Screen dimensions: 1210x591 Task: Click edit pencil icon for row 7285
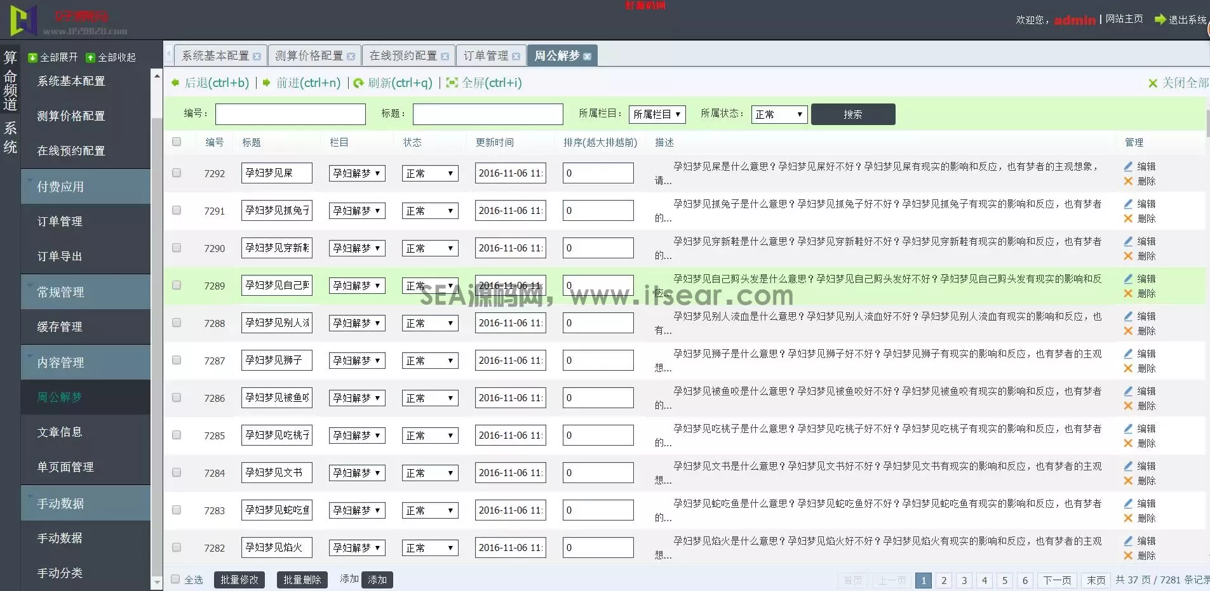(x=1128, y=428)
